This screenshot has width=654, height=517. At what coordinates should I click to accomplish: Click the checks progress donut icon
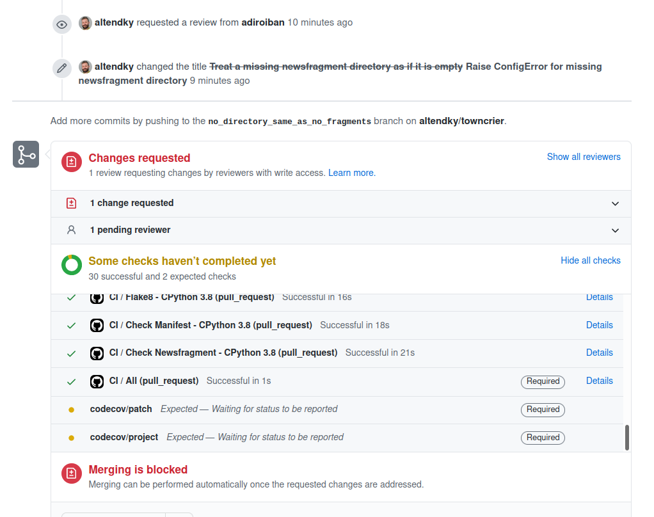click(x=72, y=265)
